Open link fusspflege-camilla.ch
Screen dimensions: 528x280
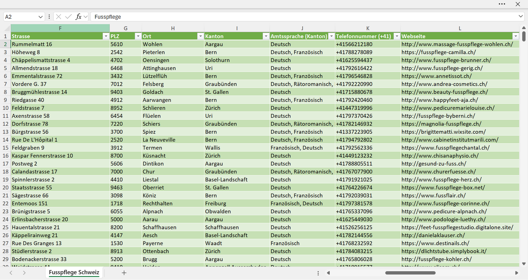(438, 52)
